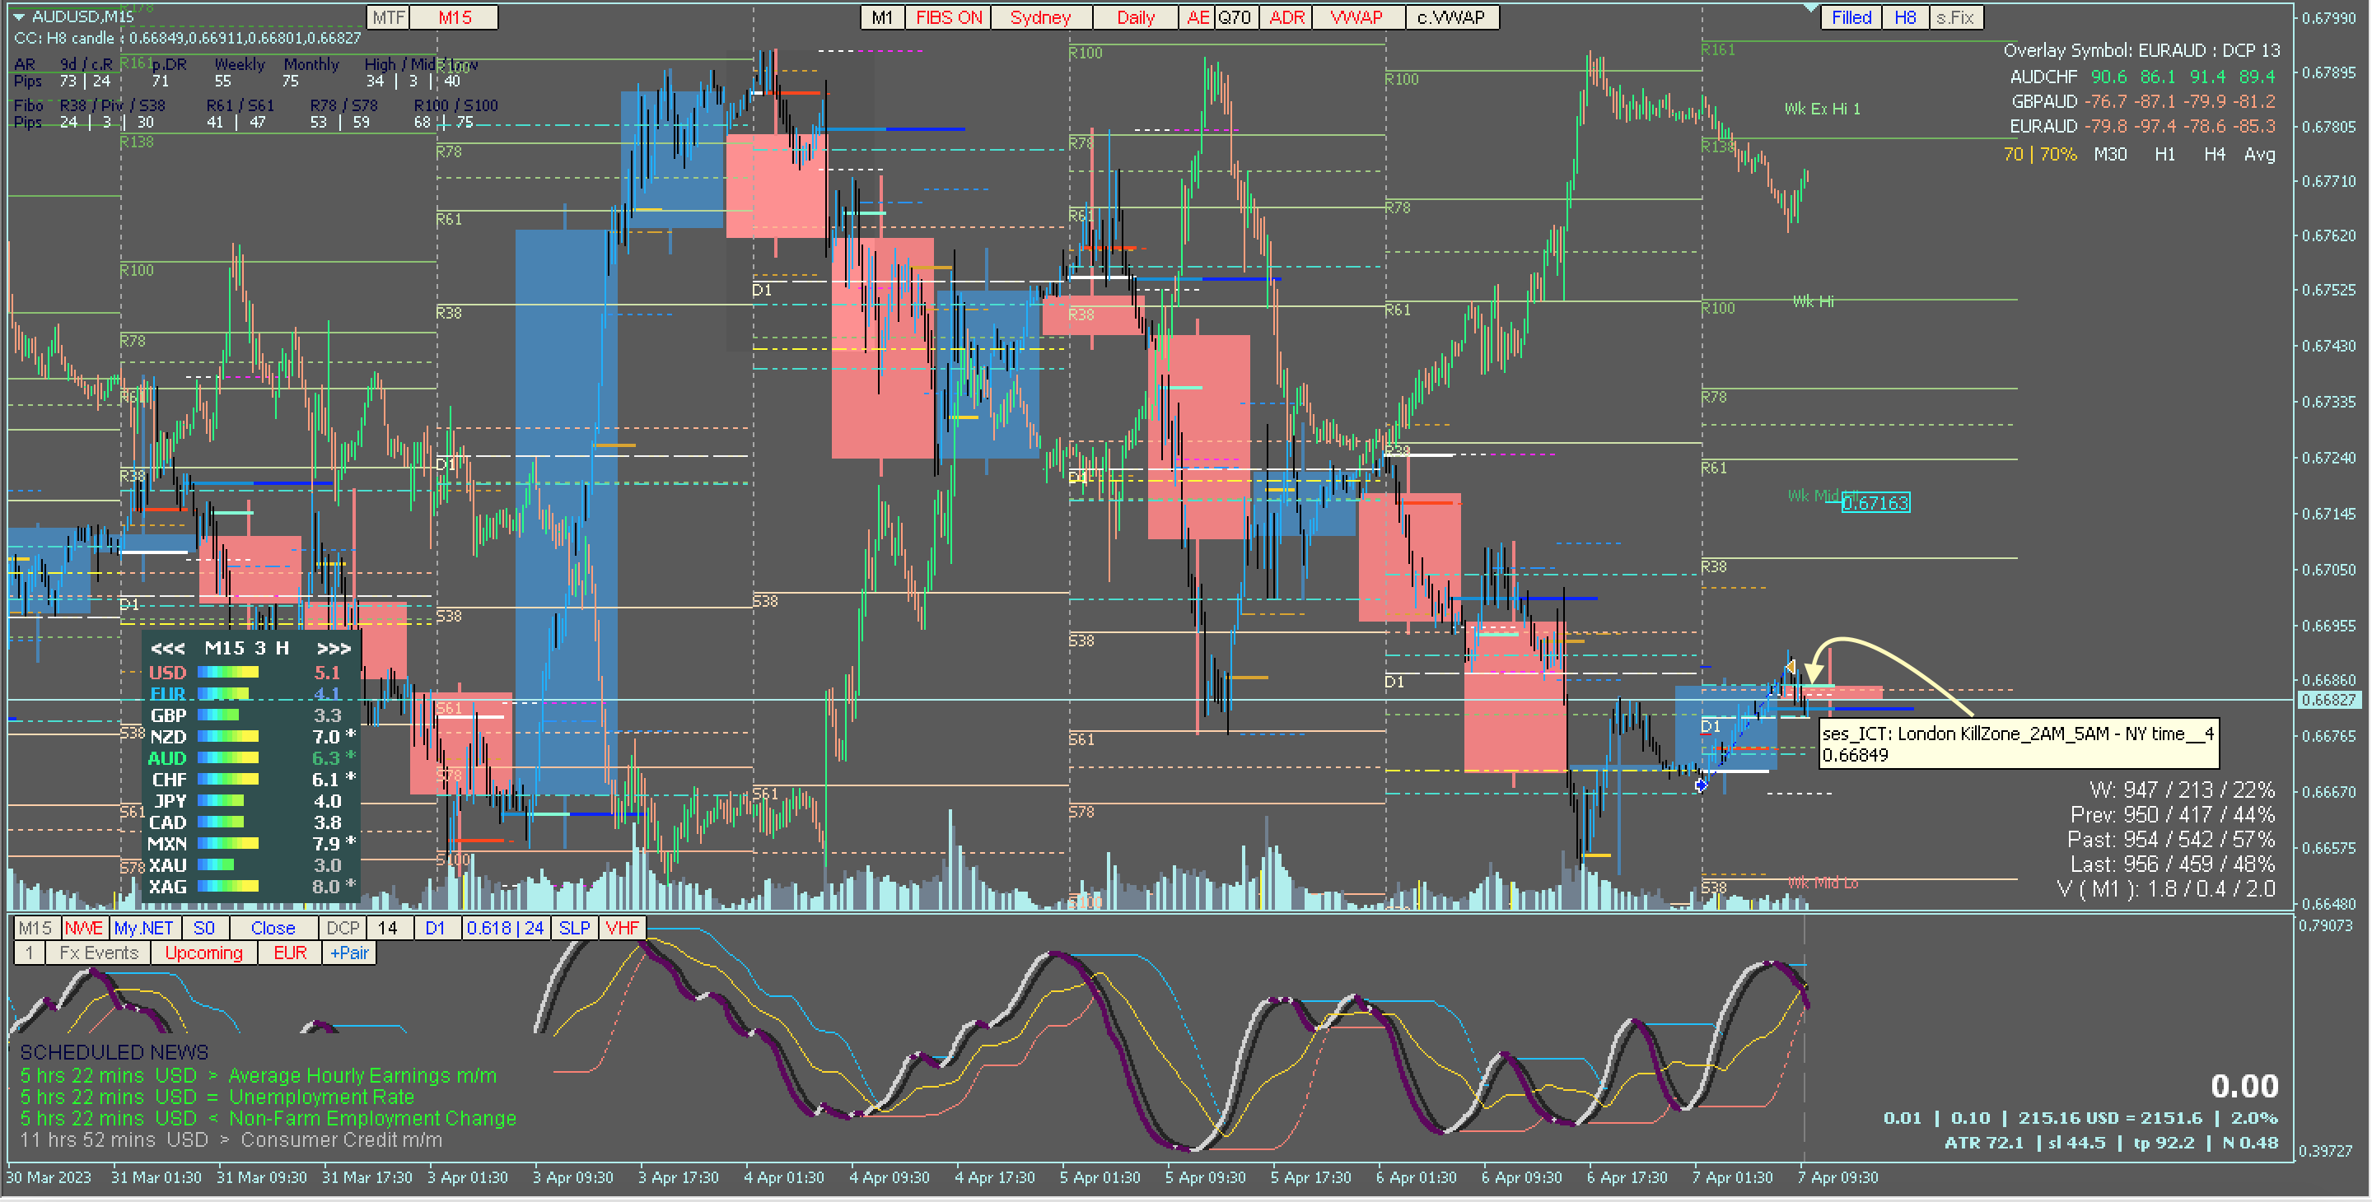Switch to Daily via top button
Viewport: 2372px width, 1202px height.
pos(1134,17)
